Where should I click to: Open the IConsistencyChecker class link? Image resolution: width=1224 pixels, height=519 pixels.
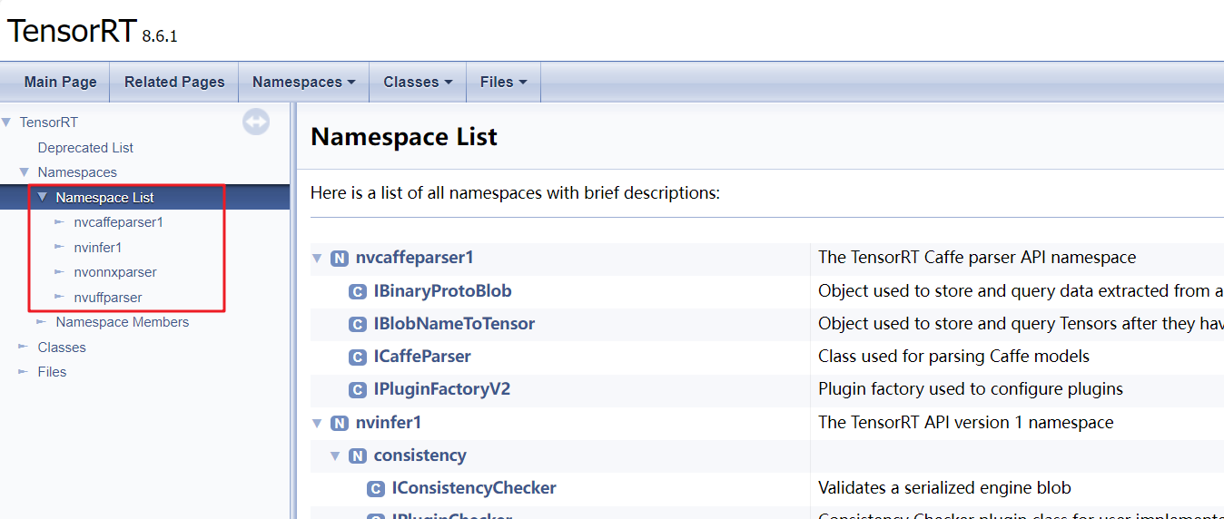[474, 488]
